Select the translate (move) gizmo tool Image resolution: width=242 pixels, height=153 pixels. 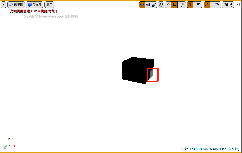pos(142,5)
